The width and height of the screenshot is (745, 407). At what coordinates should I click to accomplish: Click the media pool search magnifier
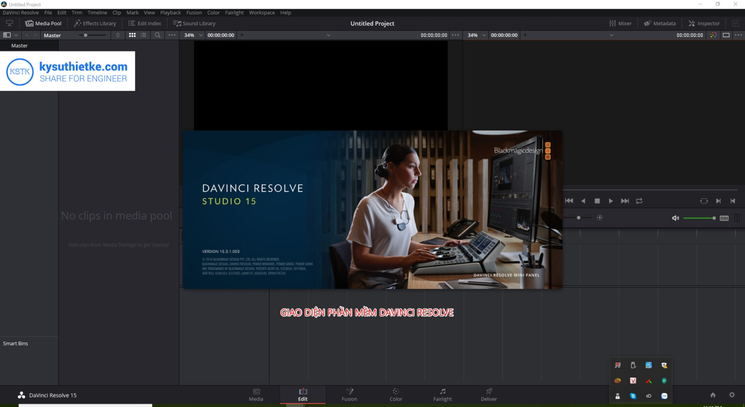coord(158,35)
